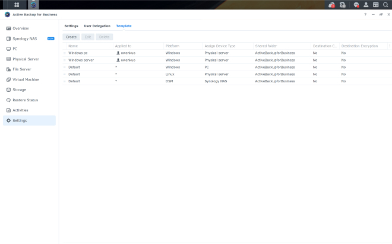Switch to the Settings tab
The height and width of the screenshot is (244, 392).
coord(71,26)
